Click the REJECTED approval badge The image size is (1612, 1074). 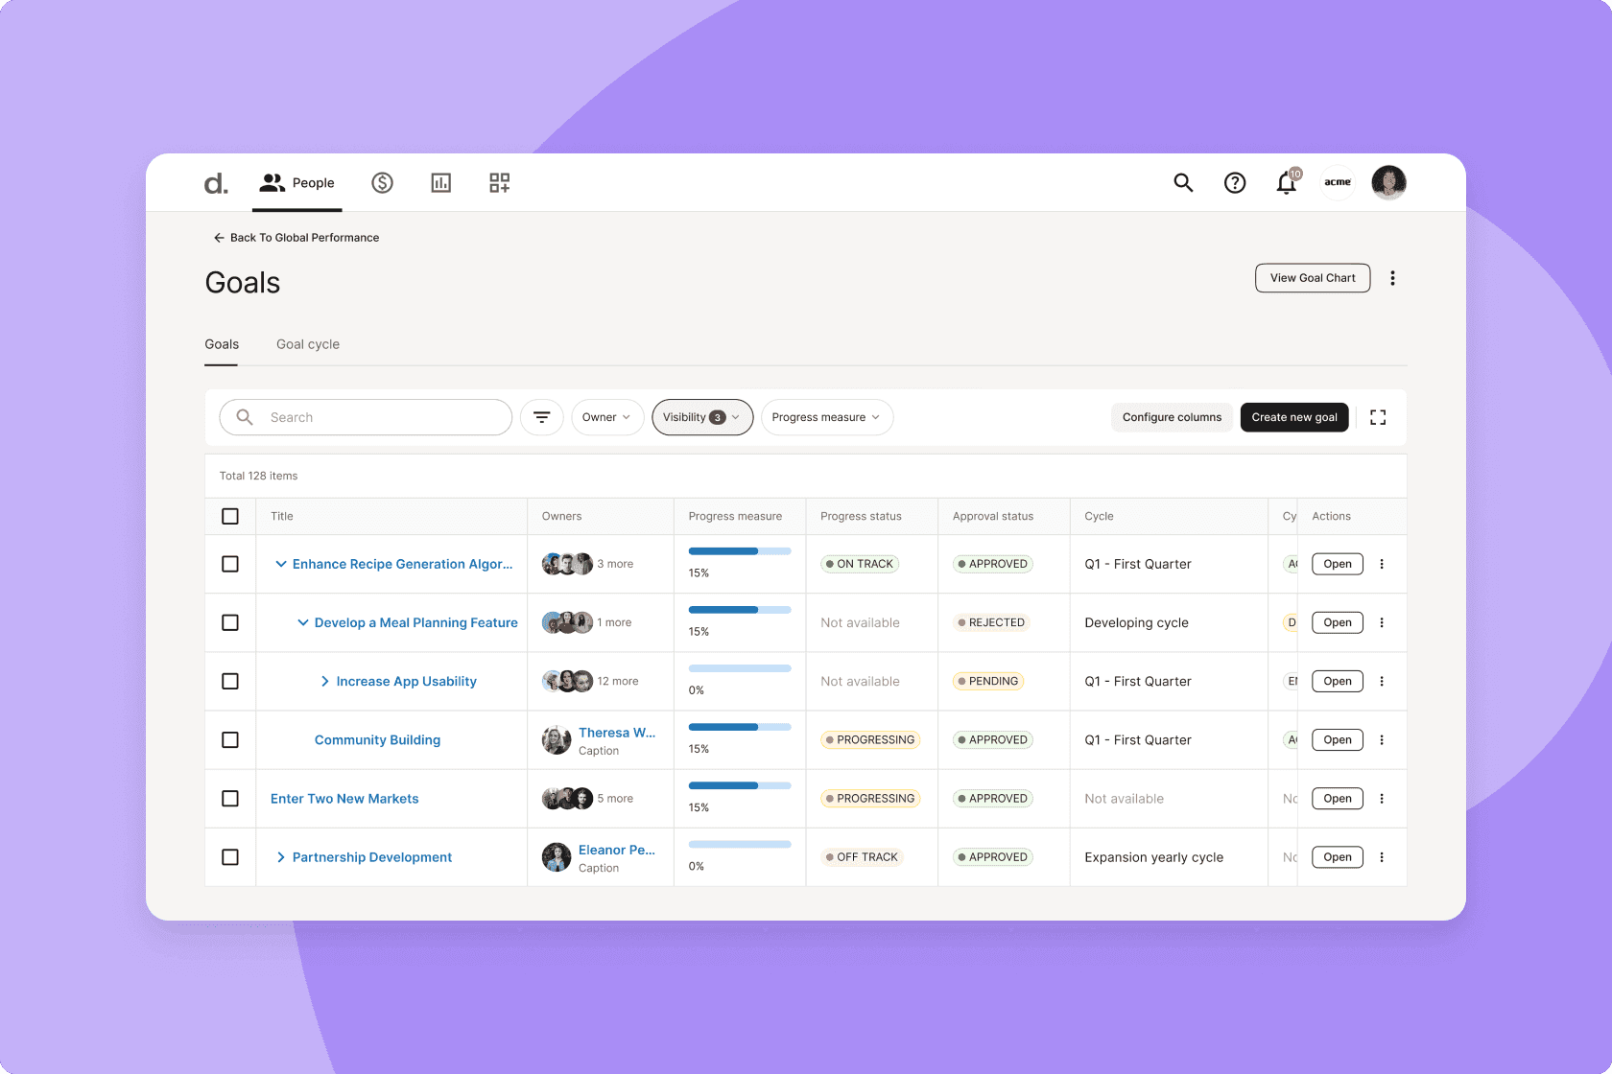[x=992, y=622]
